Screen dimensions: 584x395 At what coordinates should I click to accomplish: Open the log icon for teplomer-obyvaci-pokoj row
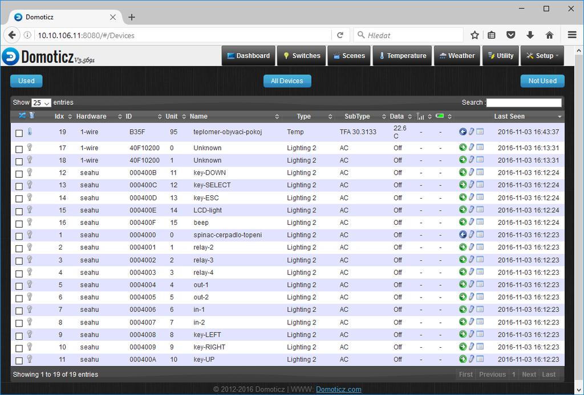(x=480, y=131)
